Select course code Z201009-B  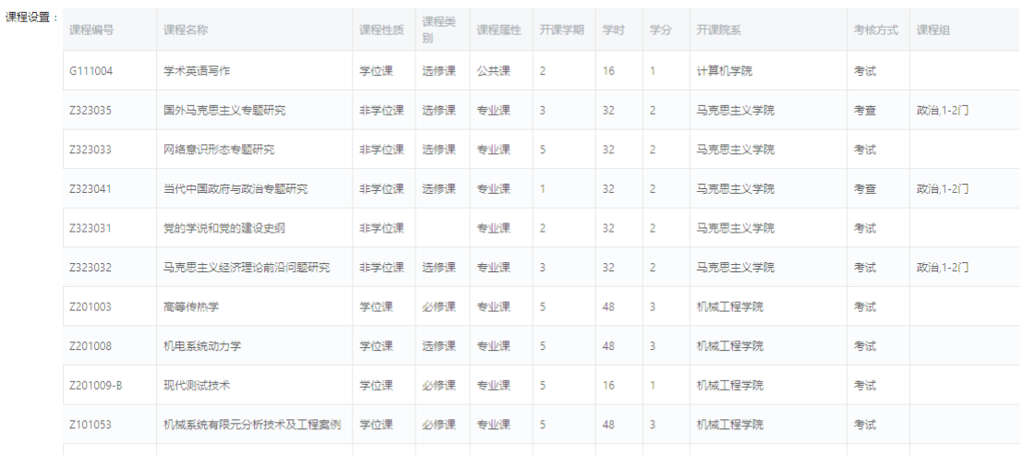click(x=96, y=386)
